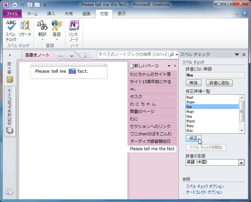Screen dimensions: 251x202
Task: Select suggestion 'that' in the list
Action: pos(212,97)
